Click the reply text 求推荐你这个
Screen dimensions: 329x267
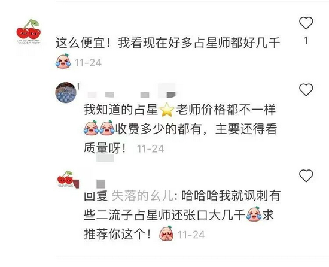[179, 224]
